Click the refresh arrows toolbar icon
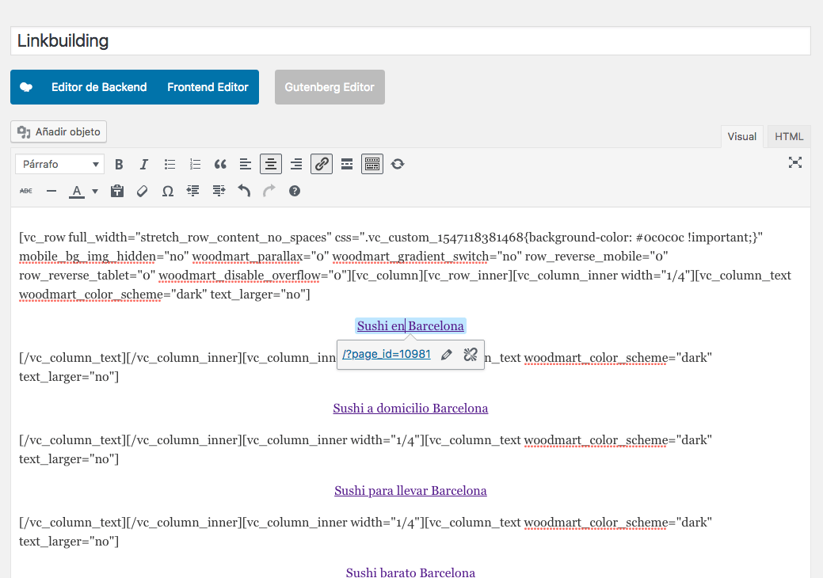The height and width of the screenshot is (578, 823). (x=398, y=164)
